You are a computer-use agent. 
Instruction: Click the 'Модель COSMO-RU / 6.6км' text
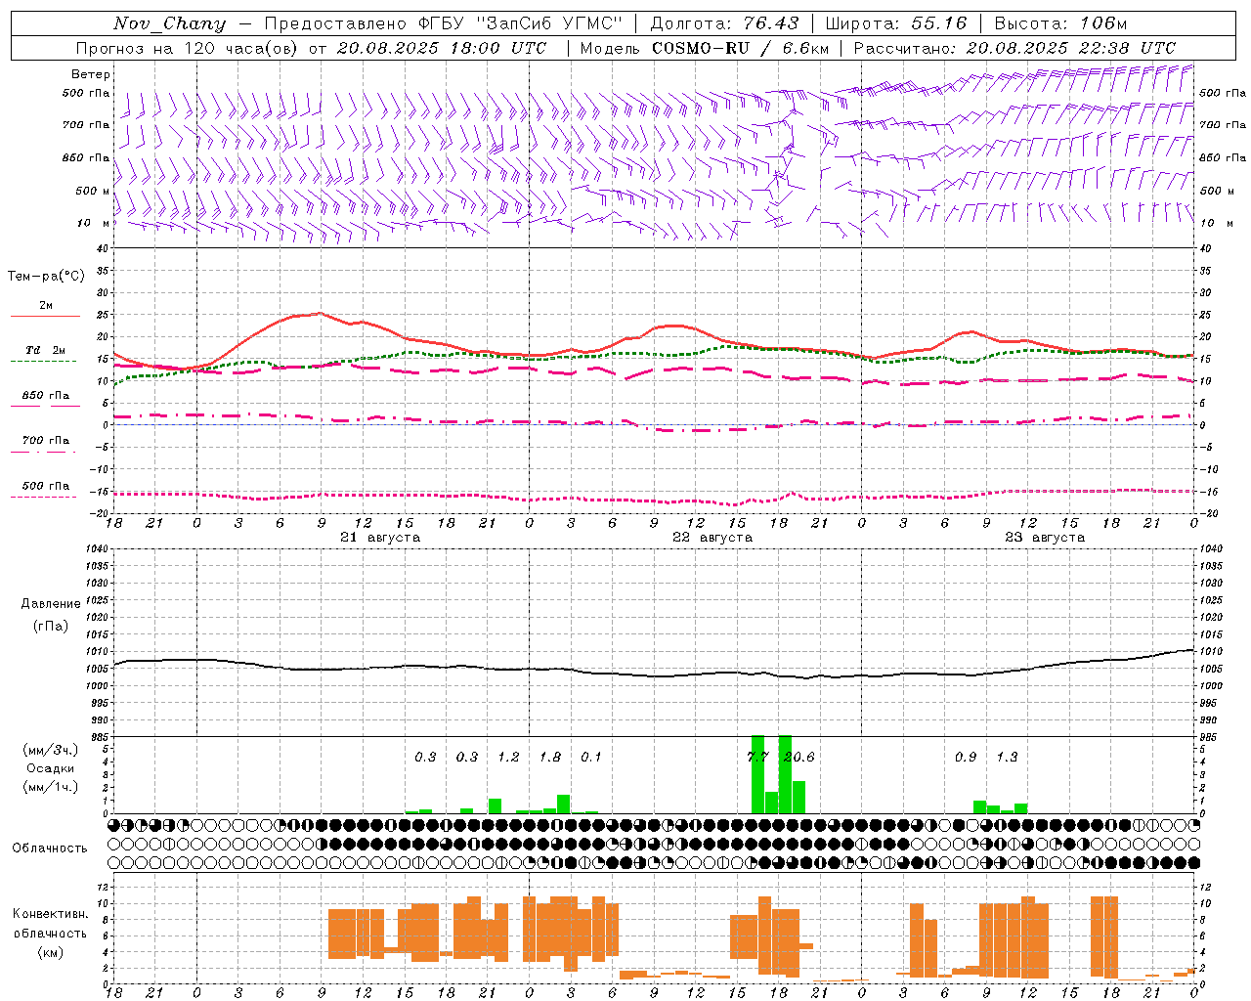point(705,48)
